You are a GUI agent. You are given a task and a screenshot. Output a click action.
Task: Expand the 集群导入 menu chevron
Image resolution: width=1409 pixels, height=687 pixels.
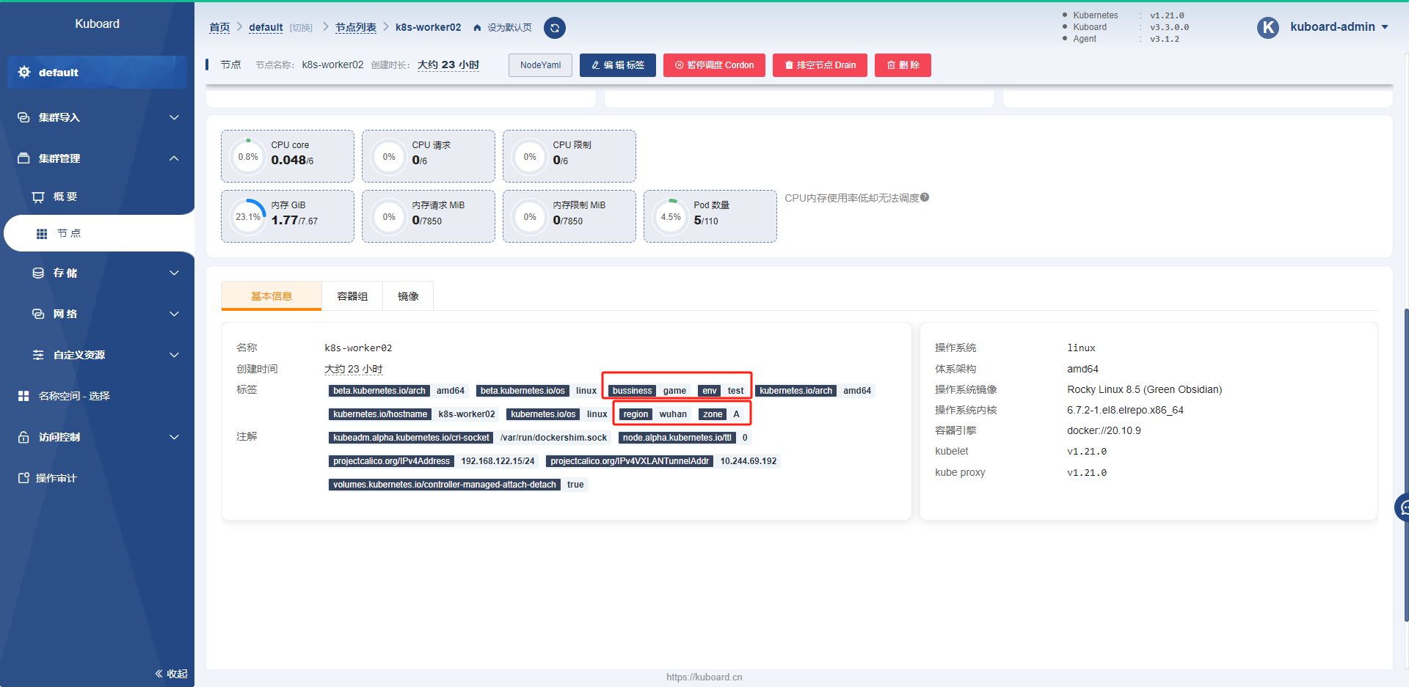(x=174, y=117)
